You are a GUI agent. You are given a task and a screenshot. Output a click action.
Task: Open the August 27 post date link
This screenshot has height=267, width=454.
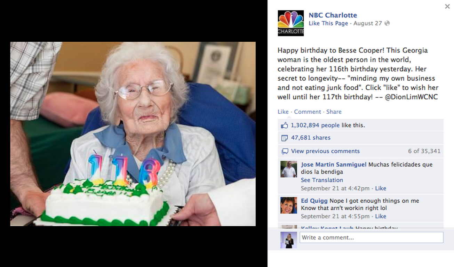pyautogui.click(x=368, y=23)
